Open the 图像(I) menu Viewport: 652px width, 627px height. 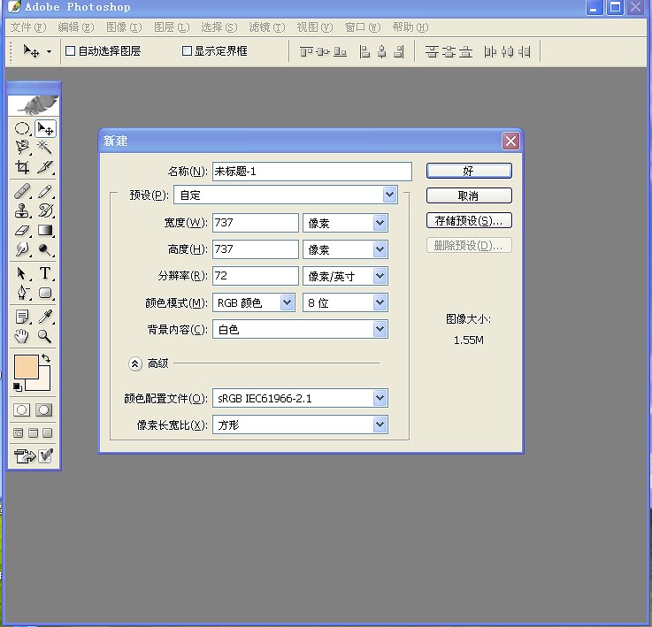tap(124, 27)
